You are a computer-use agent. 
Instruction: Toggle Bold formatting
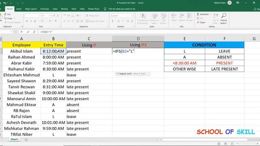click(x=27, y=21)
